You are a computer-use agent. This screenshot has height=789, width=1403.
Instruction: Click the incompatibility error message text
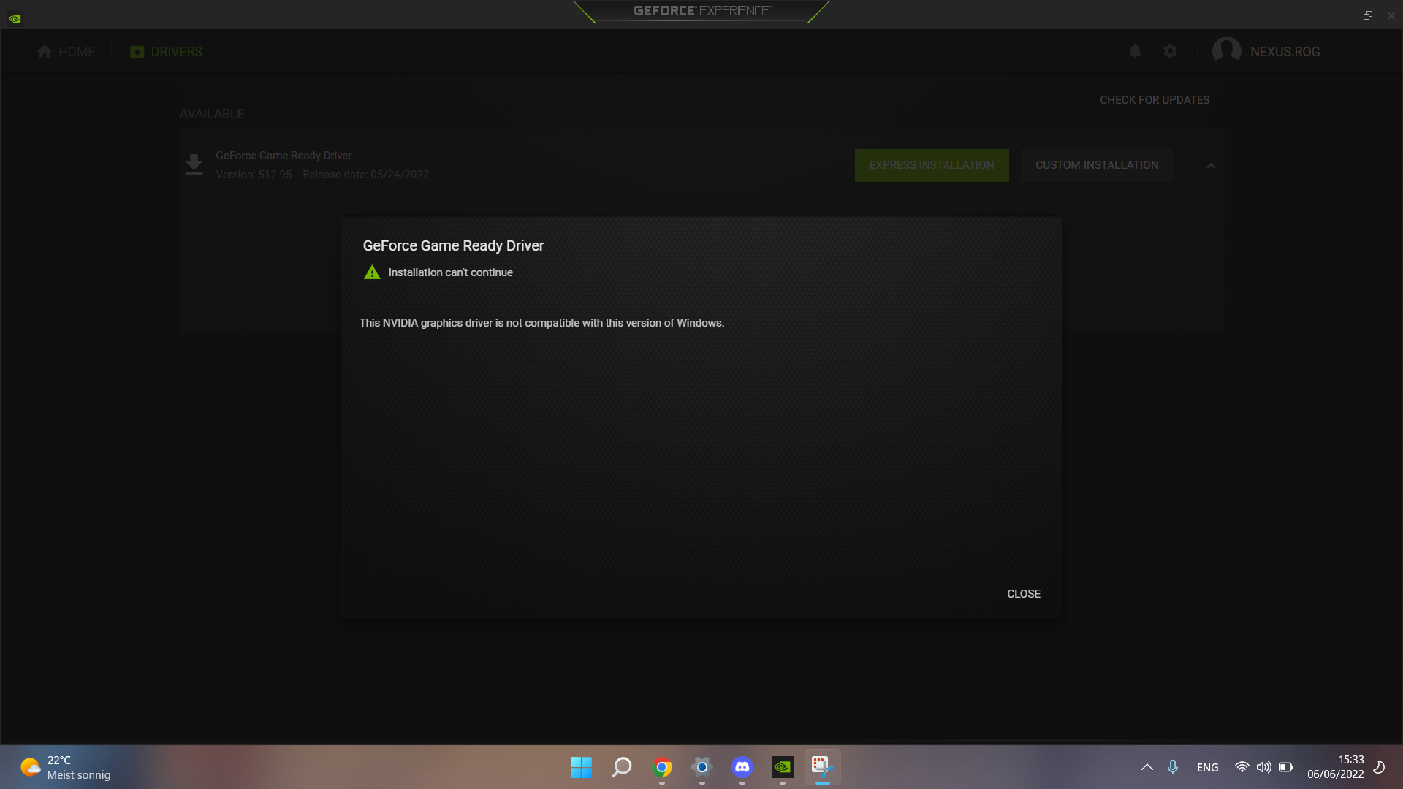pyautogui.click(x=541, y=323)
